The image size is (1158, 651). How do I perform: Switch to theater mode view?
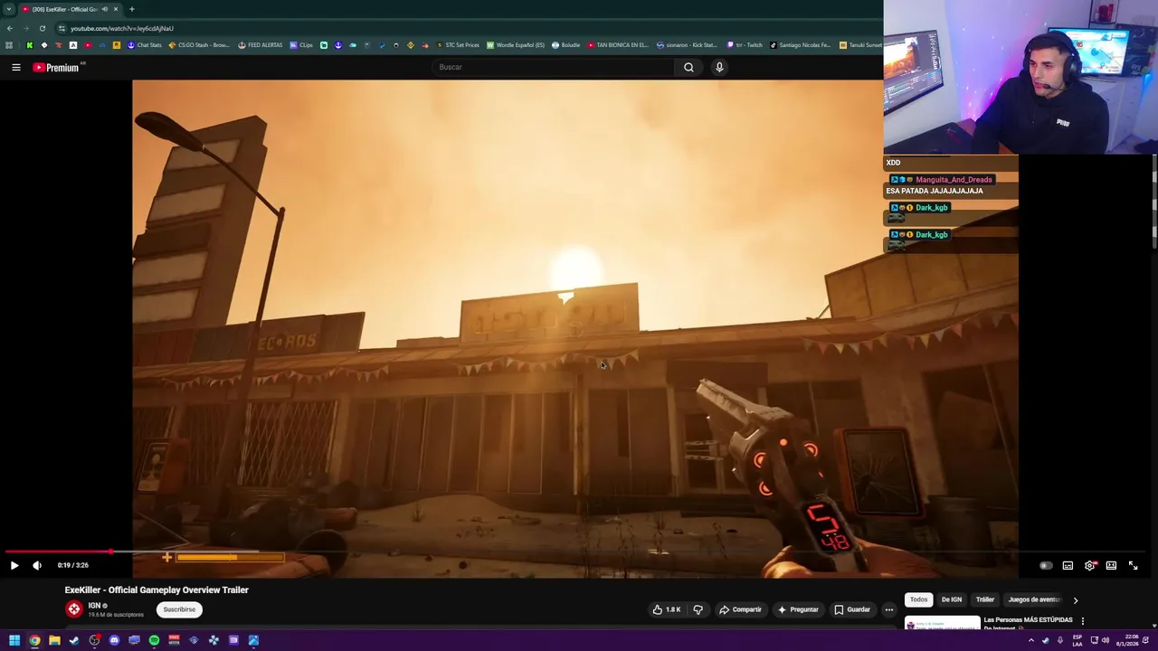click(x=1111, y=565)
